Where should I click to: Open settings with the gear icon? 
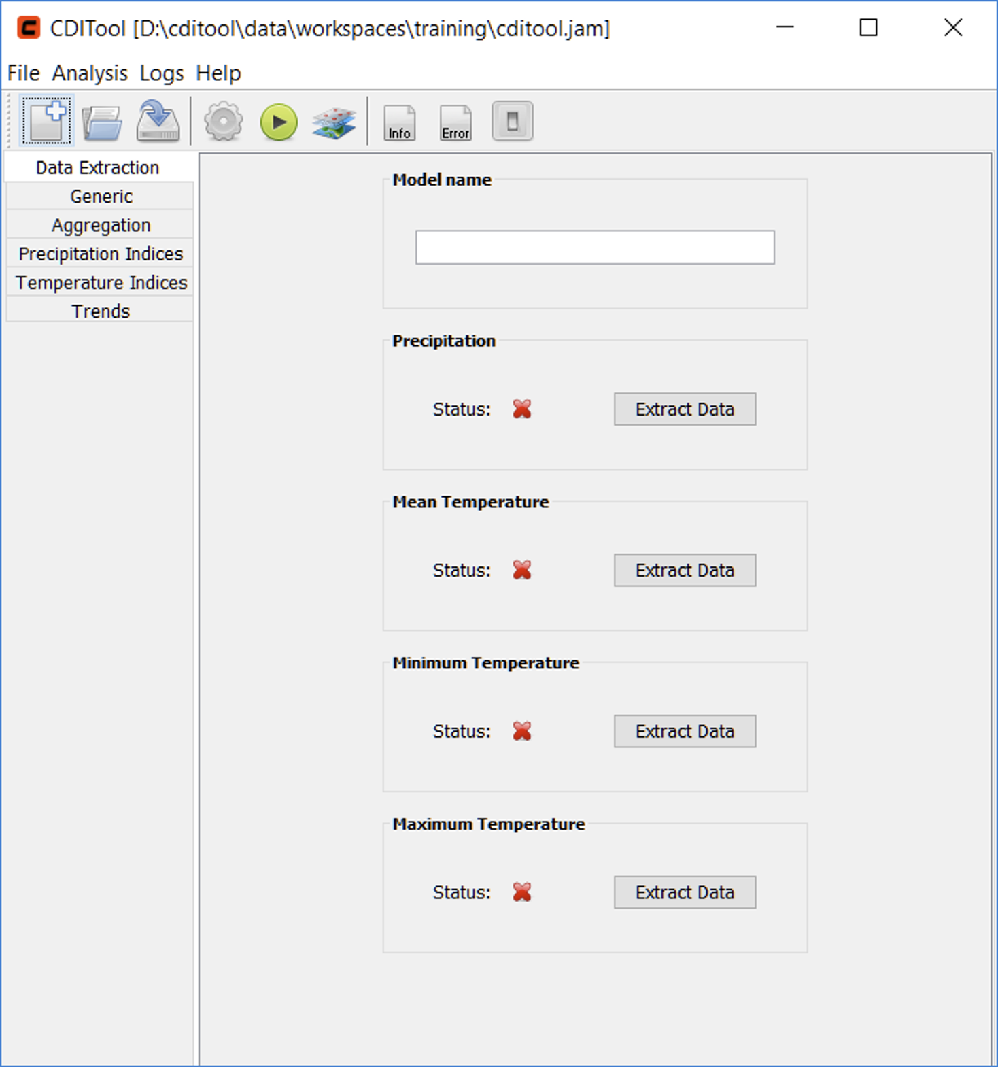[223, 122]
